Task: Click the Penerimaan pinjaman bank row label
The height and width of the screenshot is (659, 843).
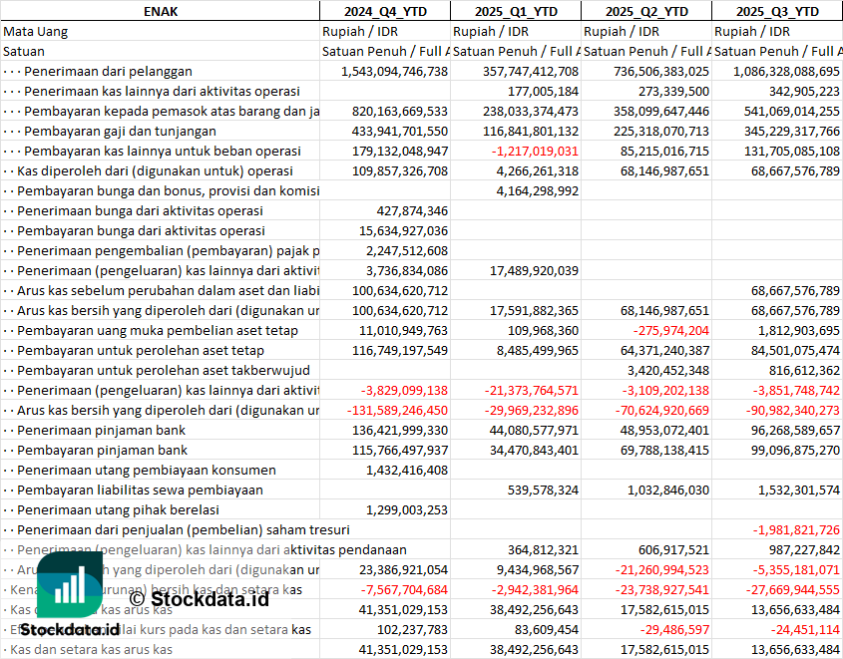Action: click(102, 430)
